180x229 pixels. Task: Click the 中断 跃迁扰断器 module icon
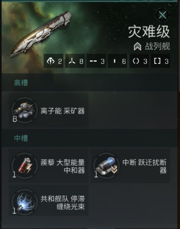click(x=106, y=165)
